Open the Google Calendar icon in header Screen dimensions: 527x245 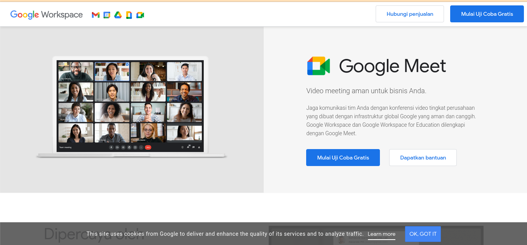pos(107,15)
